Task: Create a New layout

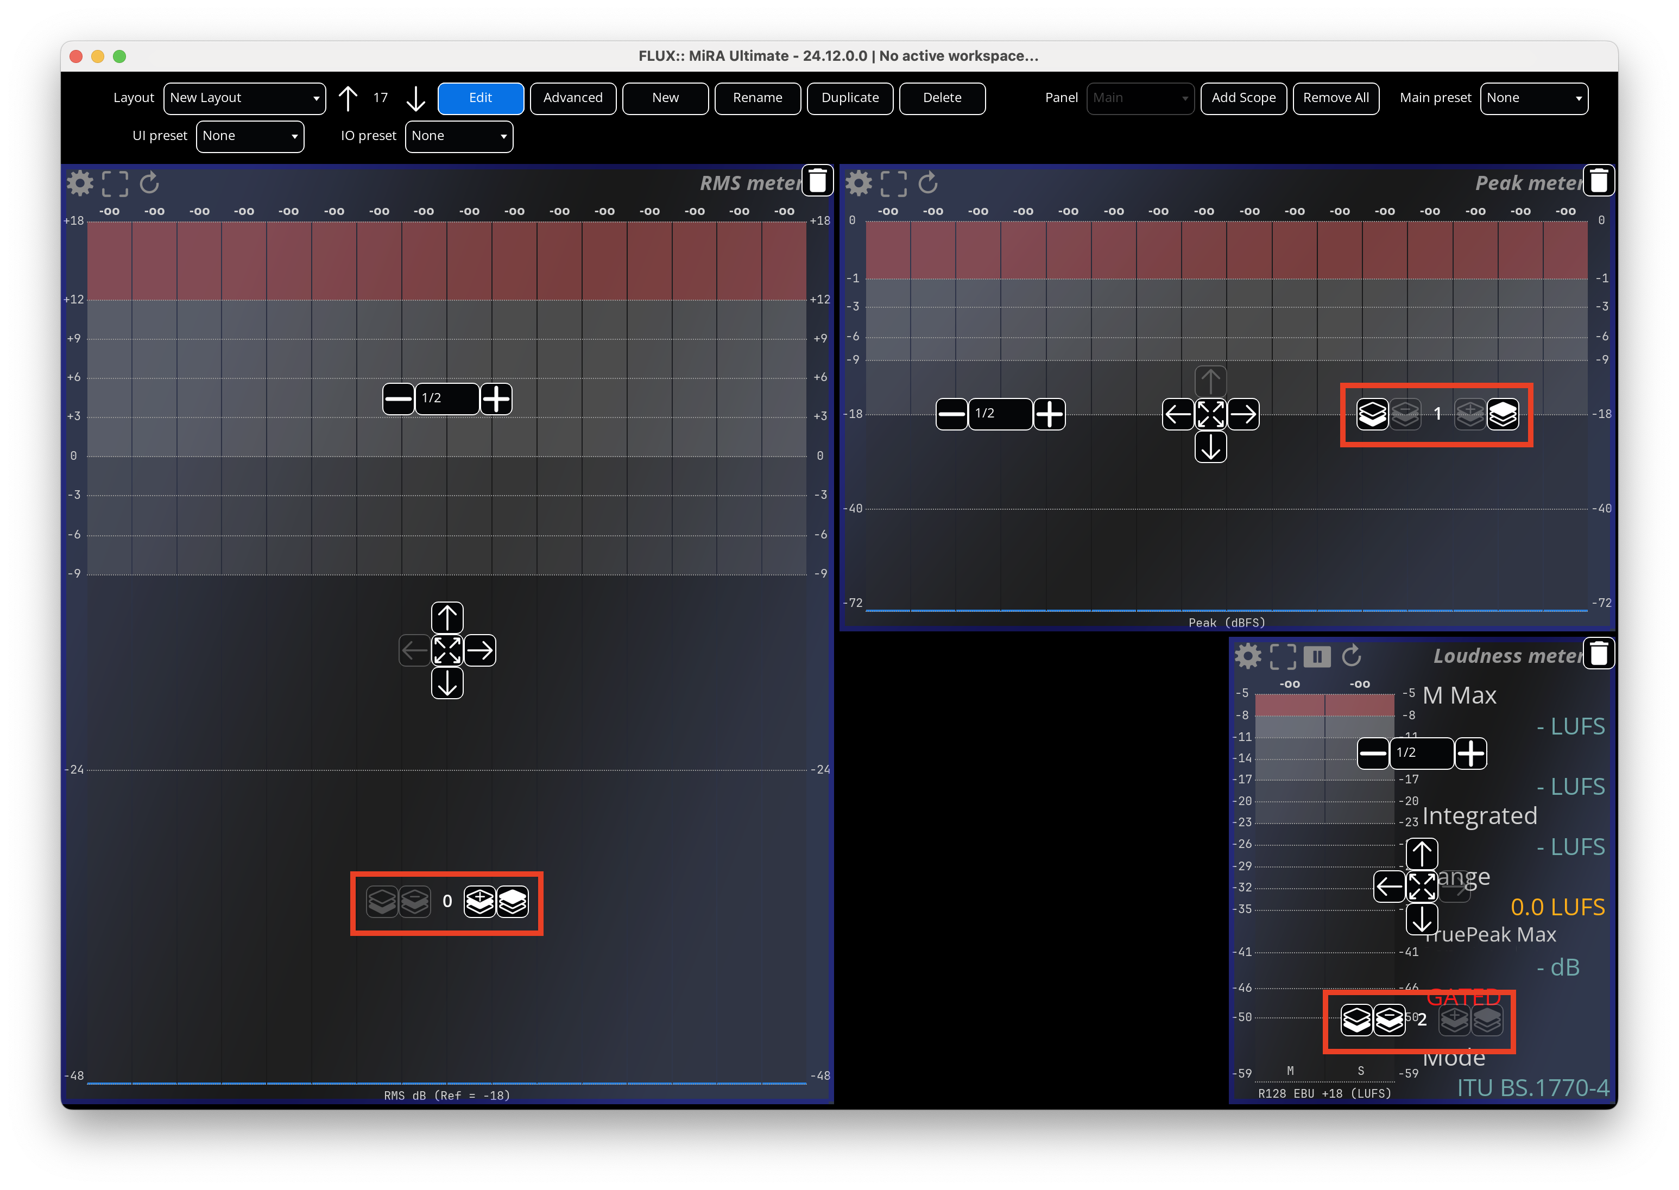Action: (x=665, y=98)
